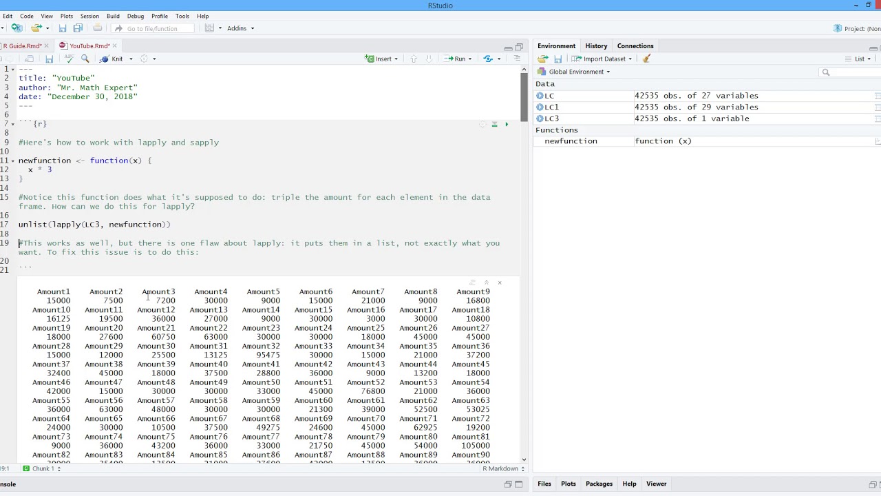
Task: Click the Go to file/function field
Action: 153,28
